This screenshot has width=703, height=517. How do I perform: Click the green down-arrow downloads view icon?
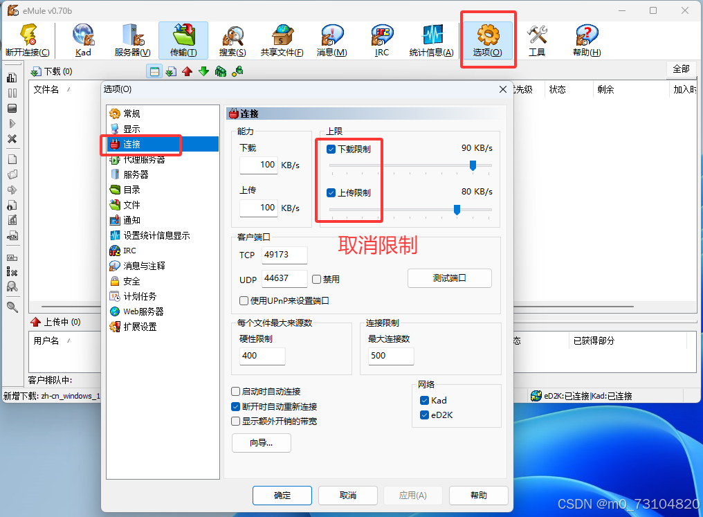pyautogui.click(x=204, y=71)
